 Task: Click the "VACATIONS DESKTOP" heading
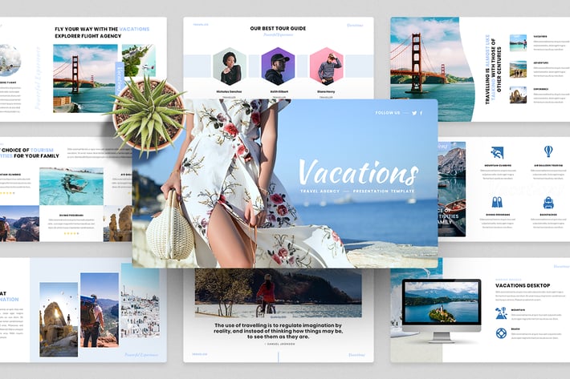523,285
